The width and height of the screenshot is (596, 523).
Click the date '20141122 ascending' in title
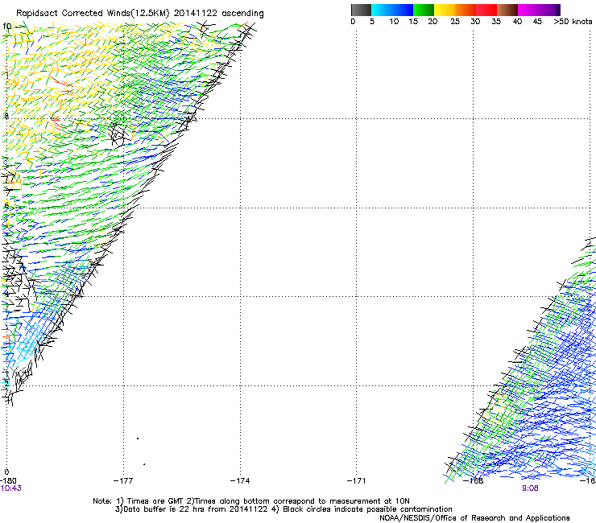point(218,14)
